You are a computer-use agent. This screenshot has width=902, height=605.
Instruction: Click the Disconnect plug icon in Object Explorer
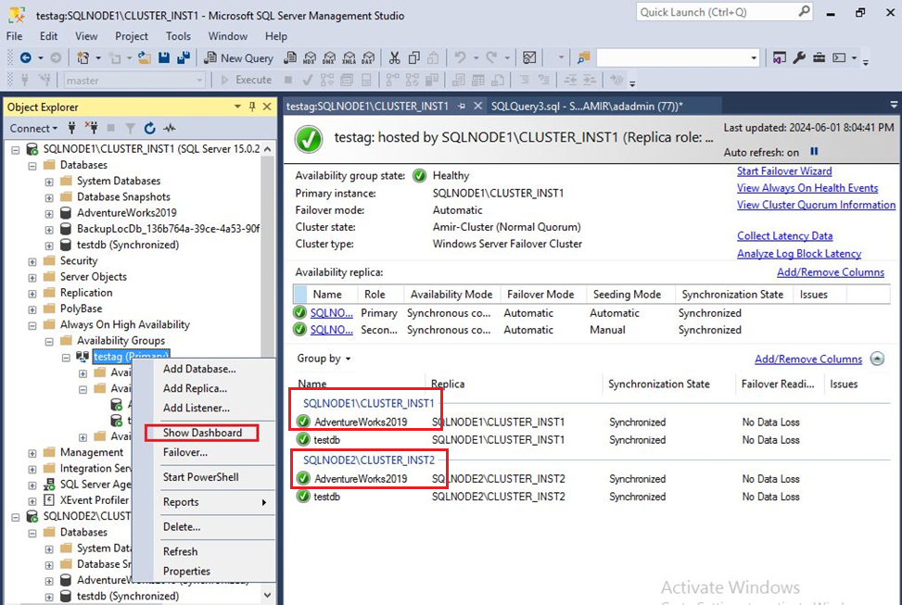pyautogui.click(x=92, y=128)
